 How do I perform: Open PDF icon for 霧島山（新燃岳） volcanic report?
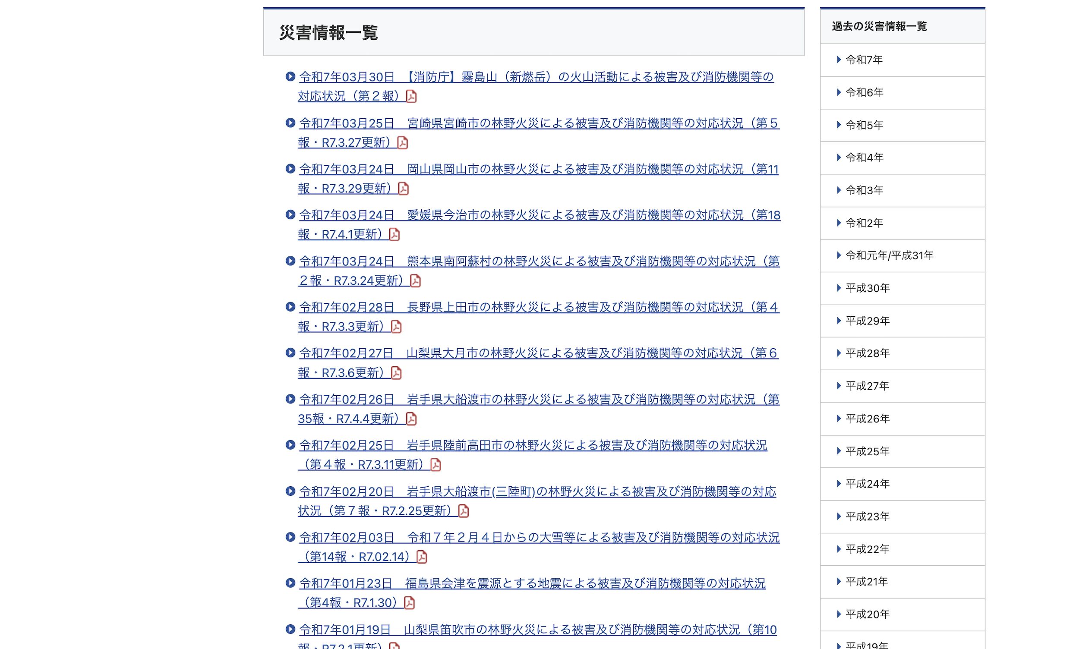(411, 96)
